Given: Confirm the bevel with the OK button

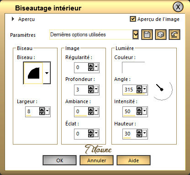Looking at the screenshot, I should coord(59,160).
